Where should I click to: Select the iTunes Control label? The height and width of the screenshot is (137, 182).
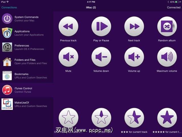pyautogui.click(x=23, y=88)
